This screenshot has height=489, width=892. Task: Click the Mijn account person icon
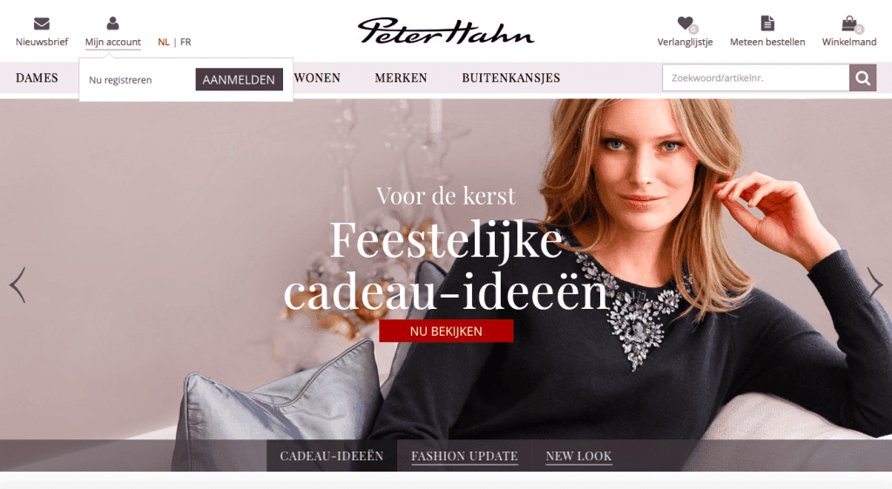pyautogui.click(x=112, y=23)
